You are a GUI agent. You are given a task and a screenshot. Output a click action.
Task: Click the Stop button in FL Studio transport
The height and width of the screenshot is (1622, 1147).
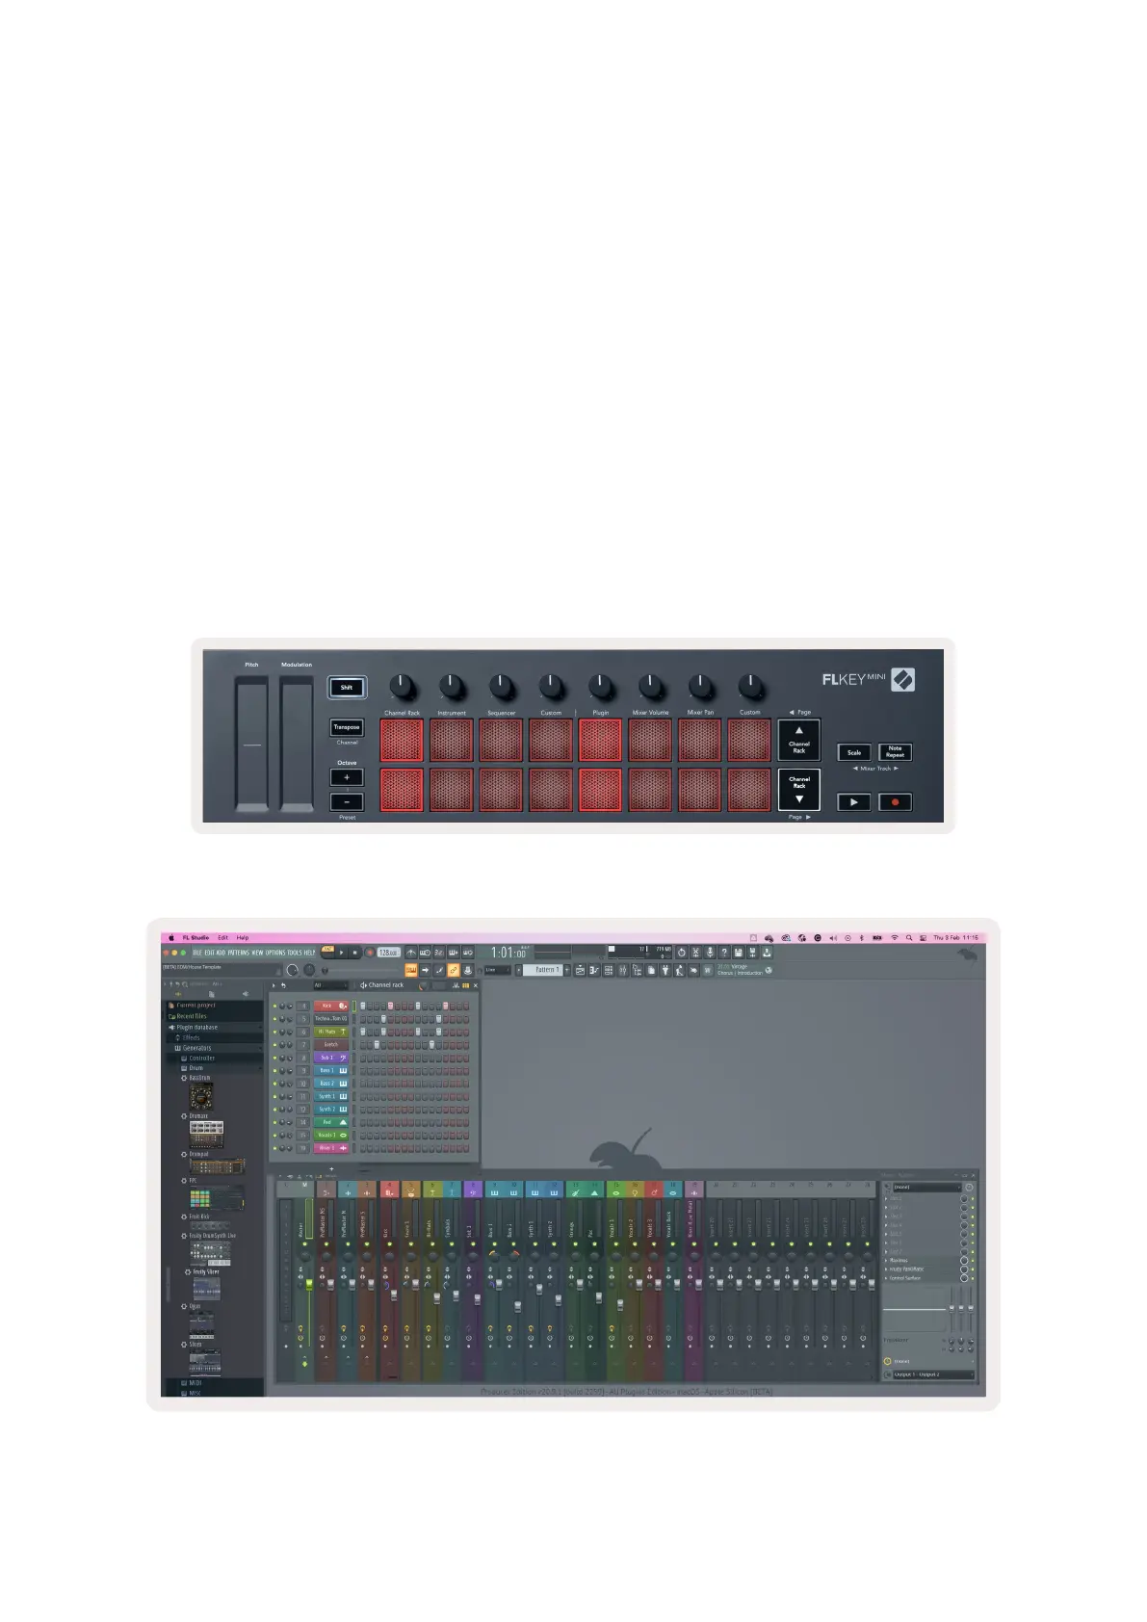(x=354, y=952)
